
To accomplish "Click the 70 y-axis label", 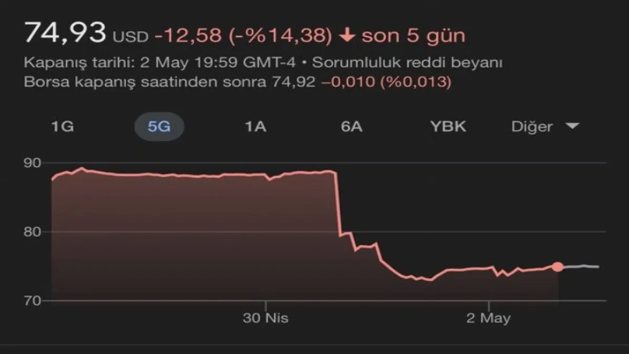I will click(32, 301).
